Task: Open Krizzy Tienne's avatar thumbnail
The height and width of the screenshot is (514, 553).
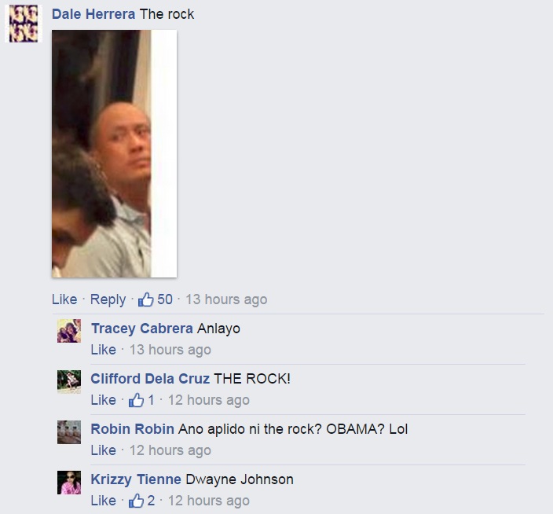Action: [69, 483]
